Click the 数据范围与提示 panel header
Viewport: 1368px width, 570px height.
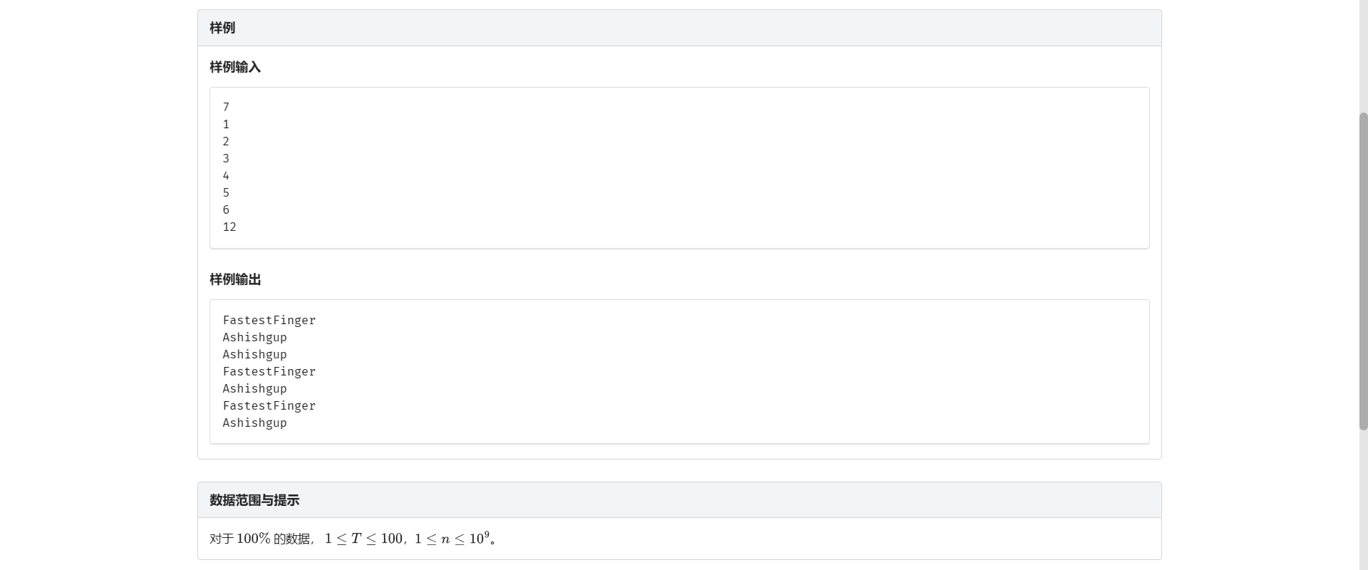tap(254, 500)
